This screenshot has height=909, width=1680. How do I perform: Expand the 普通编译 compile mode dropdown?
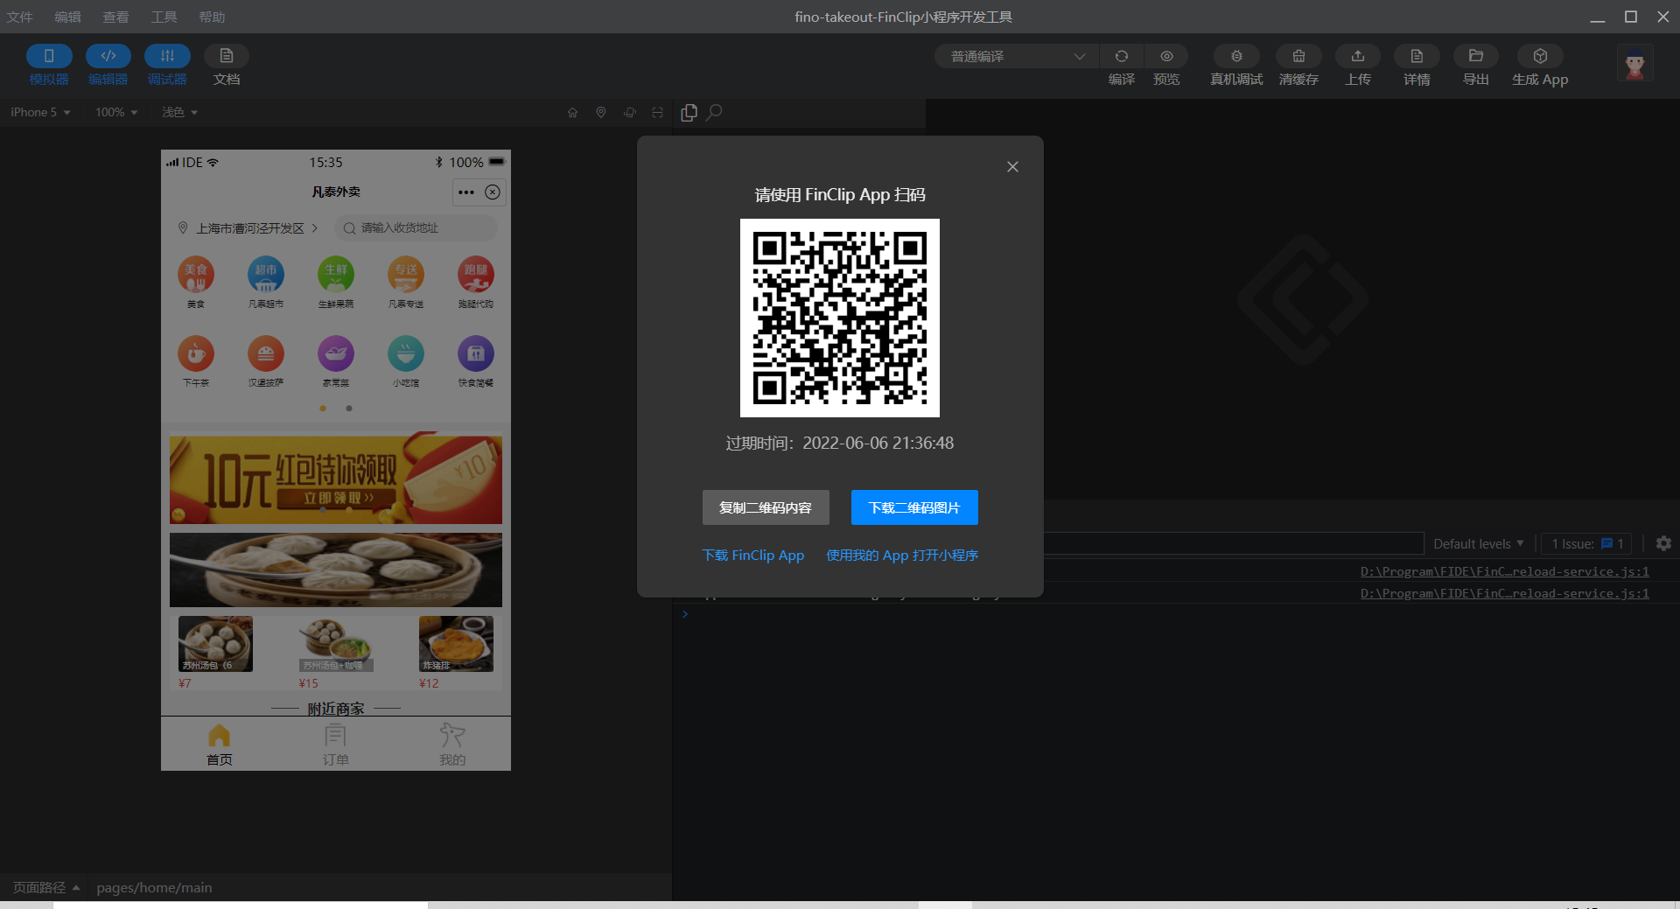coord(1017,56)
